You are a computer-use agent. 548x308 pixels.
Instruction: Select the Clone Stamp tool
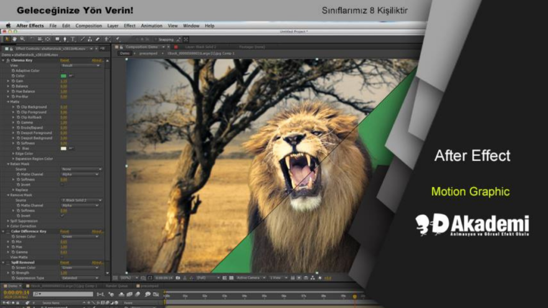(x=90, y=39)
